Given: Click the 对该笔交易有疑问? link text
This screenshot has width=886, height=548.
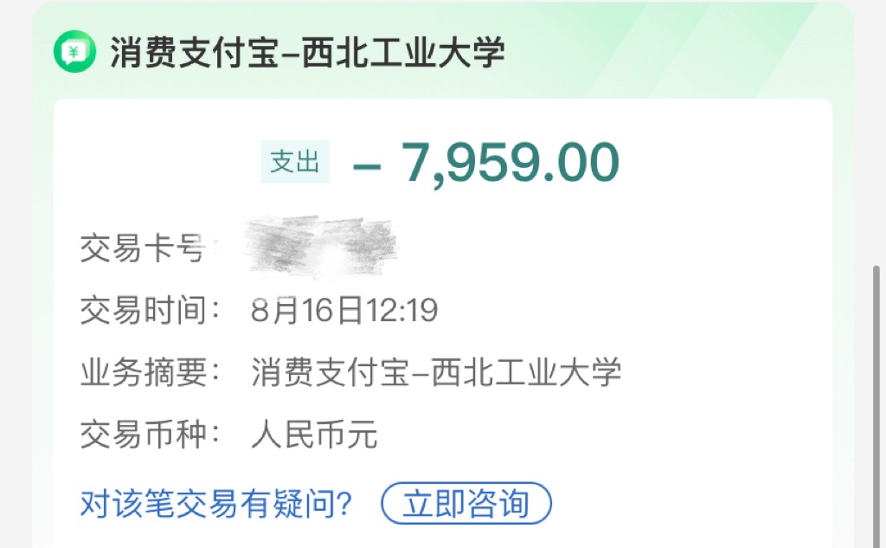Looking at the screenshot, I should click(x=215, y=503).
